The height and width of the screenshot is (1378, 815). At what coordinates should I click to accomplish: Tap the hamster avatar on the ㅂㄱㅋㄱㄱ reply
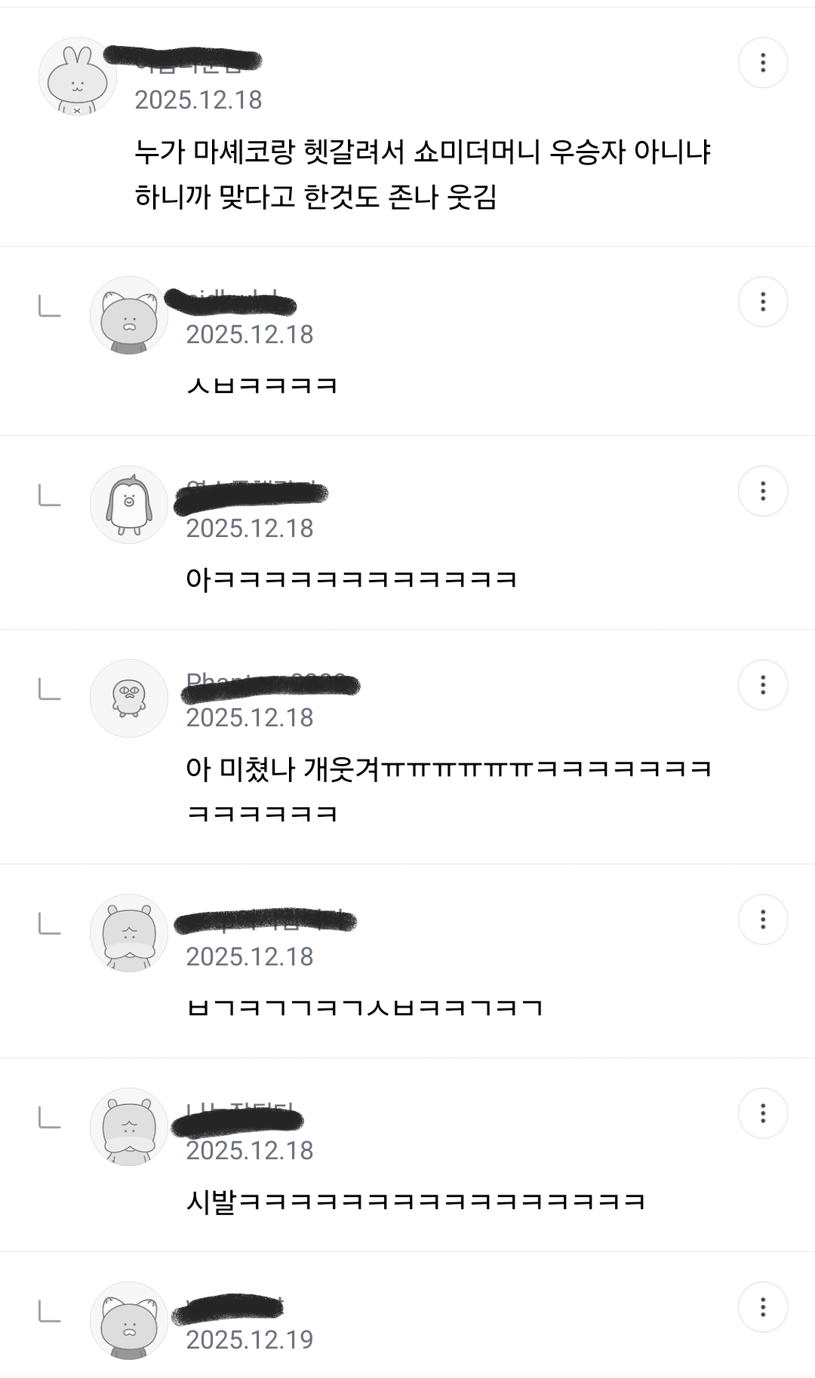129,933
